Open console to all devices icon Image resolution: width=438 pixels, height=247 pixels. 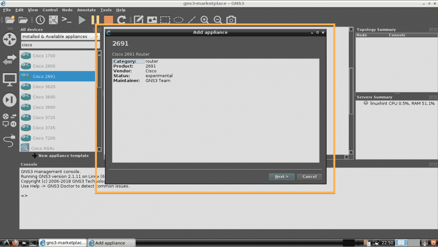(x=66, y=20)
